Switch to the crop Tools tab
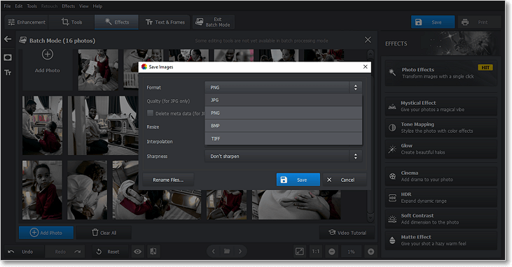This screenshot has width=512, height=267. 71,22
